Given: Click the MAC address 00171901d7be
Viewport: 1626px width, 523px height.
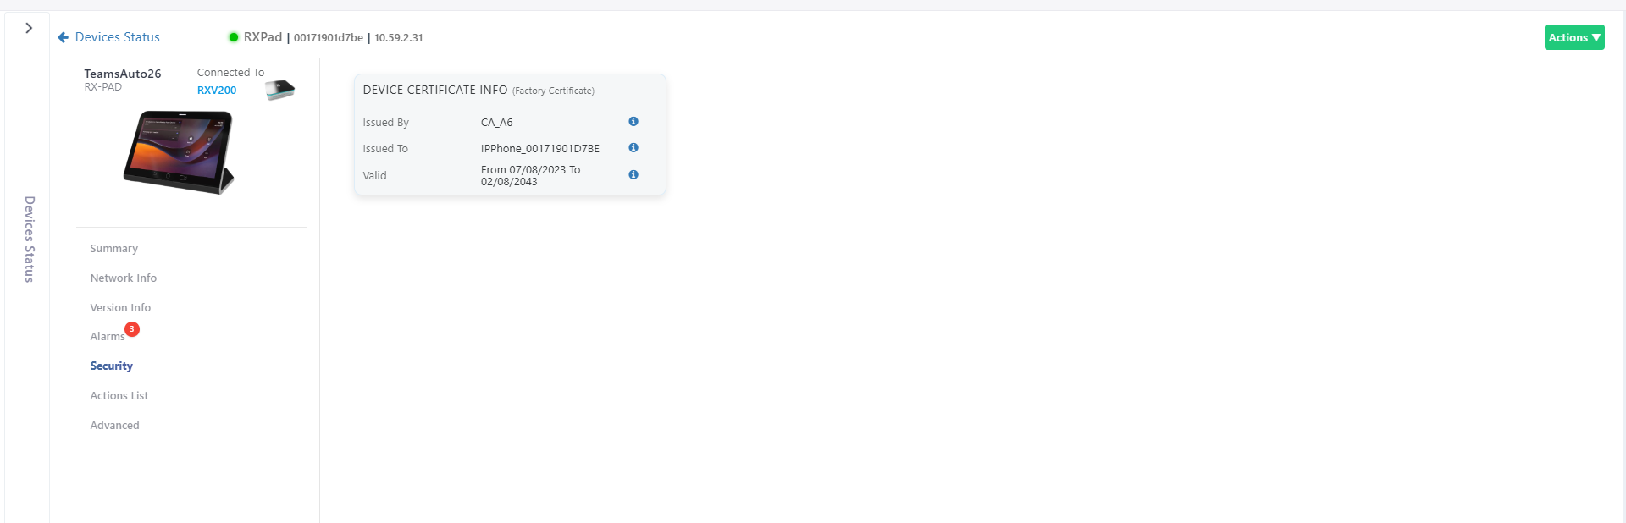Looking at the screenshot, I should click(329, 38).
